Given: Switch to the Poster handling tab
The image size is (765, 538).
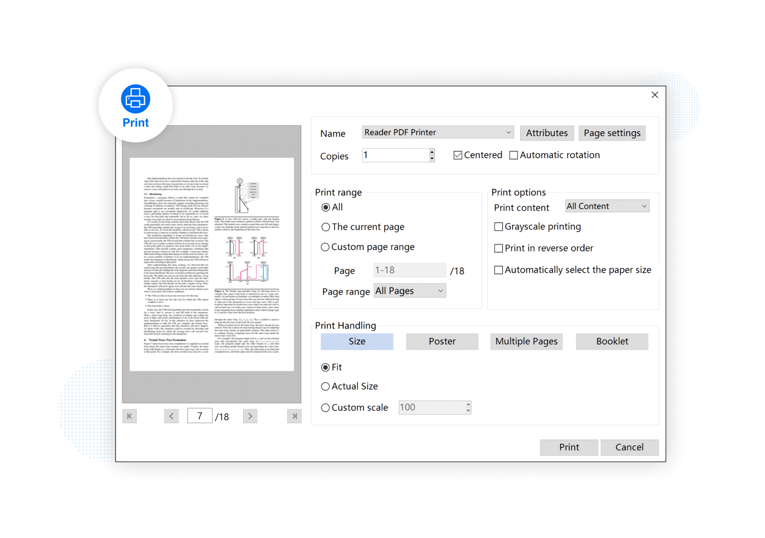Looking at the screenshot, I should pyautogui.click(x=442, y=342).
